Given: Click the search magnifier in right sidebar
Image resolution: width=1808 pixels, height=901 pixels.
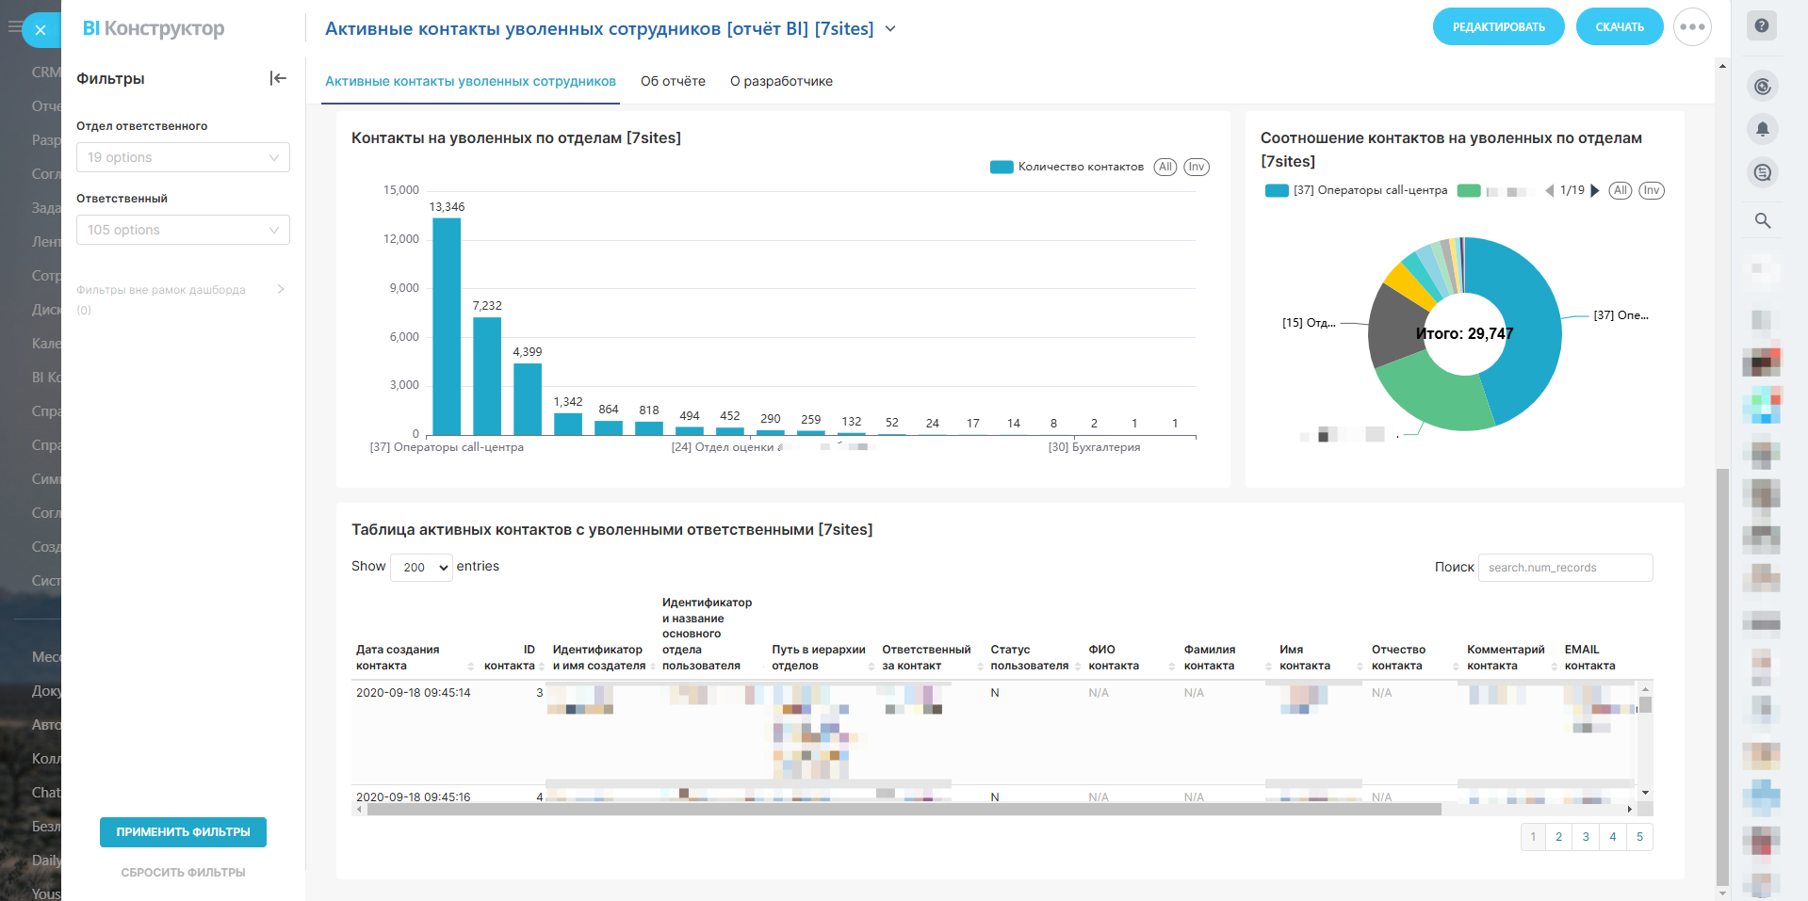Looking at the screenshot, I should [1762, 220].
